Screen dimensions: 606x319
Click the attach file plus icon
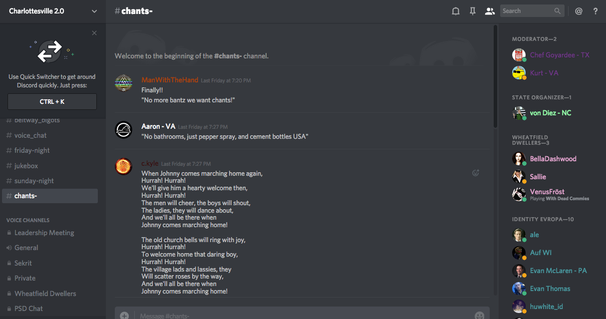click(x=124, y=316)
